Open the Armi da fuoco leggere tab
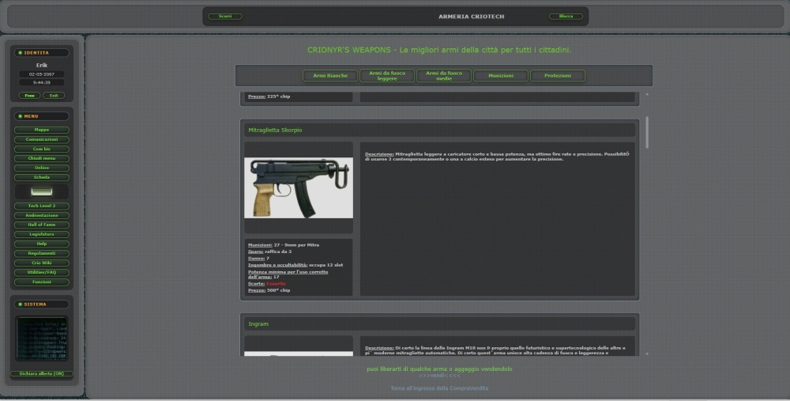 pos(387,76)
